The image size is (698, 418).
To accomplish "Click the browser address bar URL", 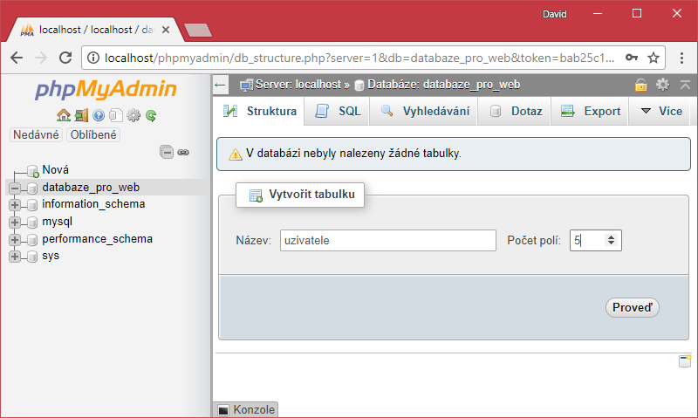I will coord(359,58).
